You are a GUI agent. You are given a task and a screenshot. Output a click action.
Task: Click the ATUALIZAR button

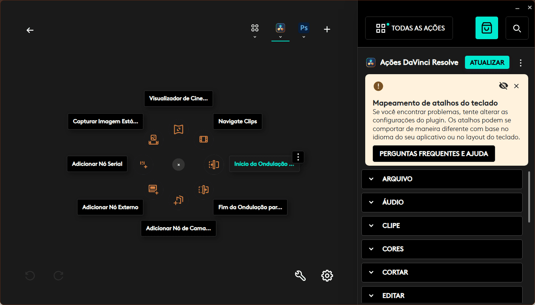(487, 63)
